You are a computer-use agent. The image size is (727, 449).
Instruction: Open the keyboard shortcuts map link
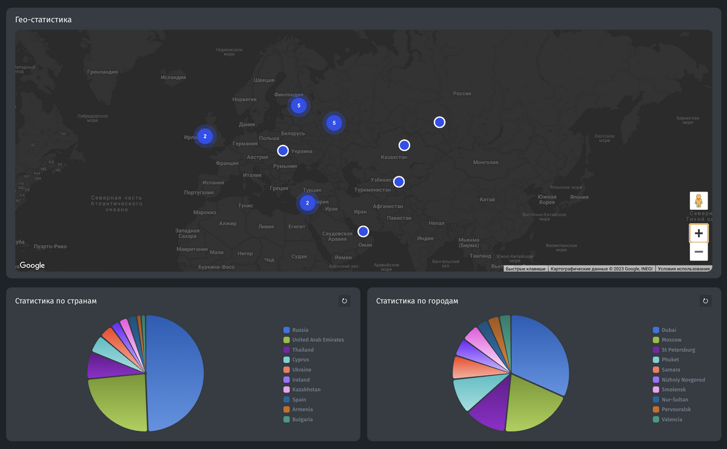526,268
